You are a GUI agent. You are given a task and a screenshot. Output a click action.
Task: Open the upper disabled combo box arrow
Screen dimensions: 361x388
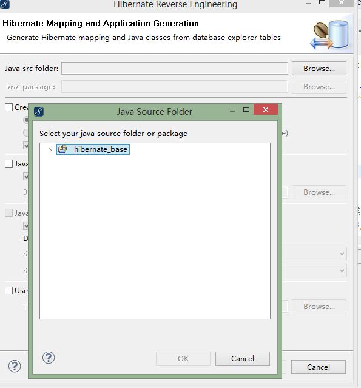342,254
